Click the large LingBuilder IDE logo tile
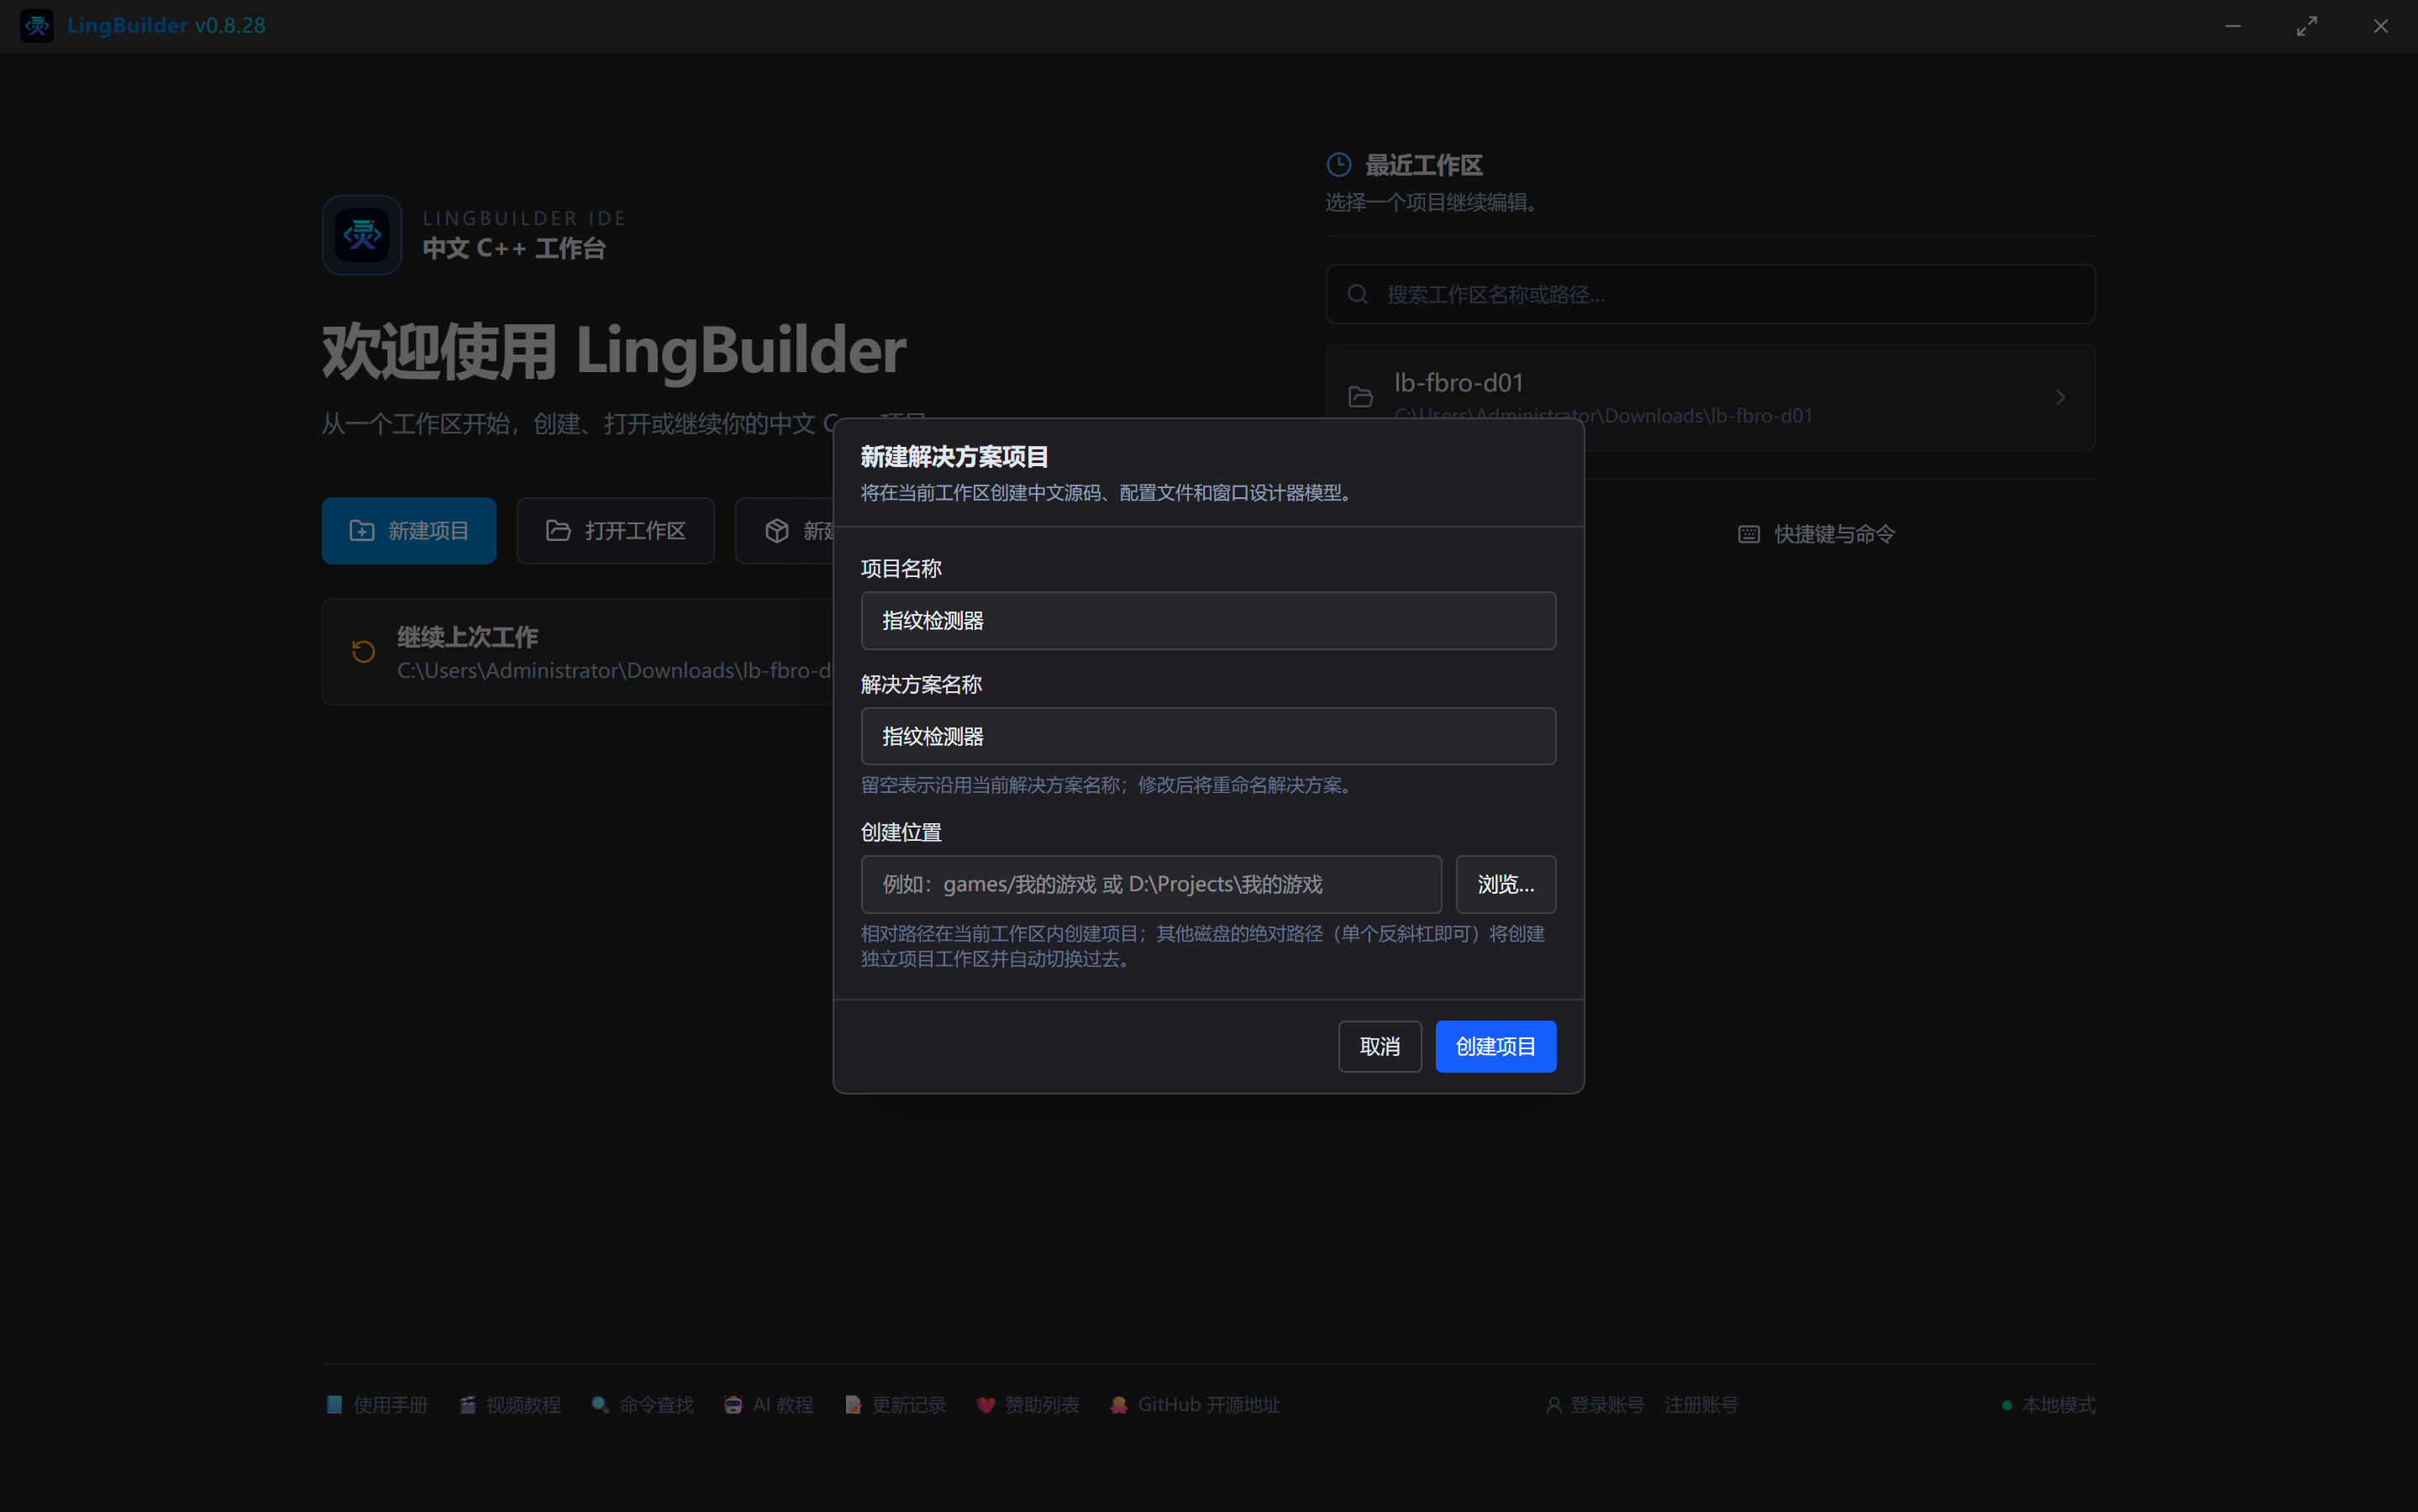This screenshot has width=2418, height=1512. 362,235
